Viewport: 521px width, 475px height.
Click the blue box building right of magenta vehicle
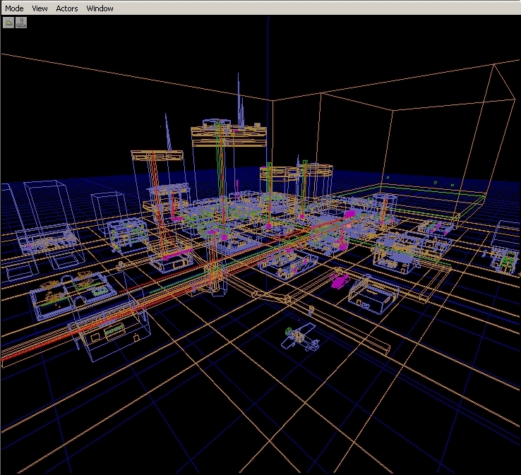[373, 294]
